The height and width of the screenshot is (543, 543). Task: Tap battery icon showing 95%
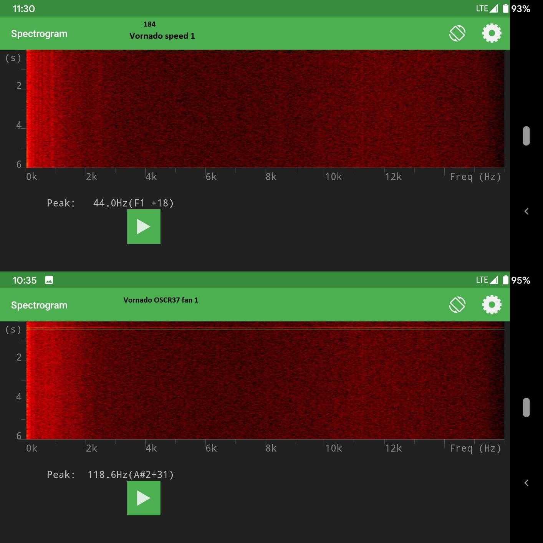[506, 280]
